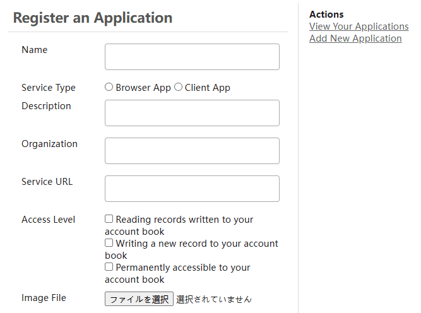The image size is (421, 313).
Task: Check the Permanently accessible option
Action: tap(109, 267)
